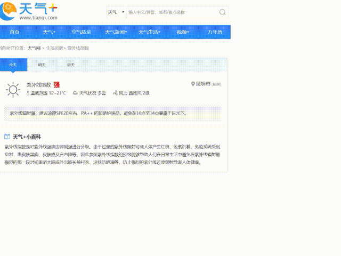Click the 天气+ site logo
341x256 pixels.
click(x=29, y=11)
